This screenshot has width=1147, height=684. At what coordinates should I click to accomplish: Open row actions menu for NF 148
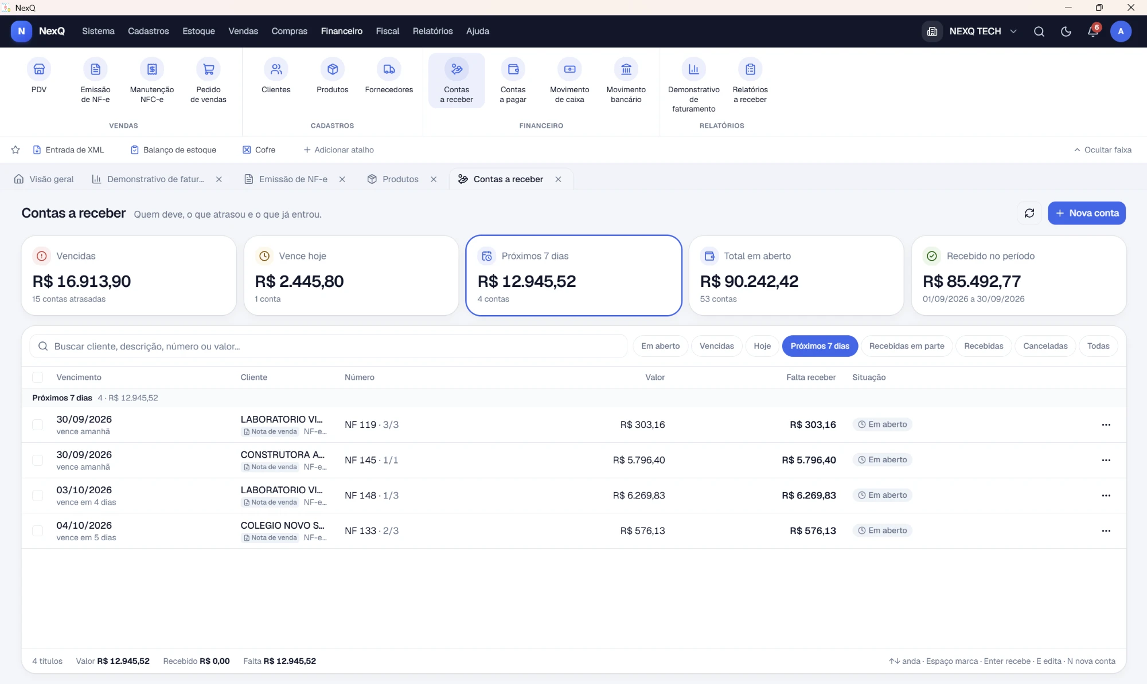pyautogui.click(x=1106, y=496)
